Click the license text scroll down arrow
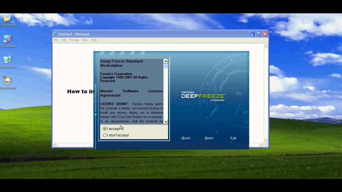This screenshot has height=192, width=342. click(x=166, y=122)
